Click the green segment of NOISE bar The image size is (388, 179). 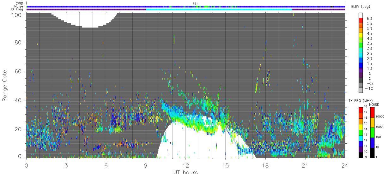click(373, 132)
